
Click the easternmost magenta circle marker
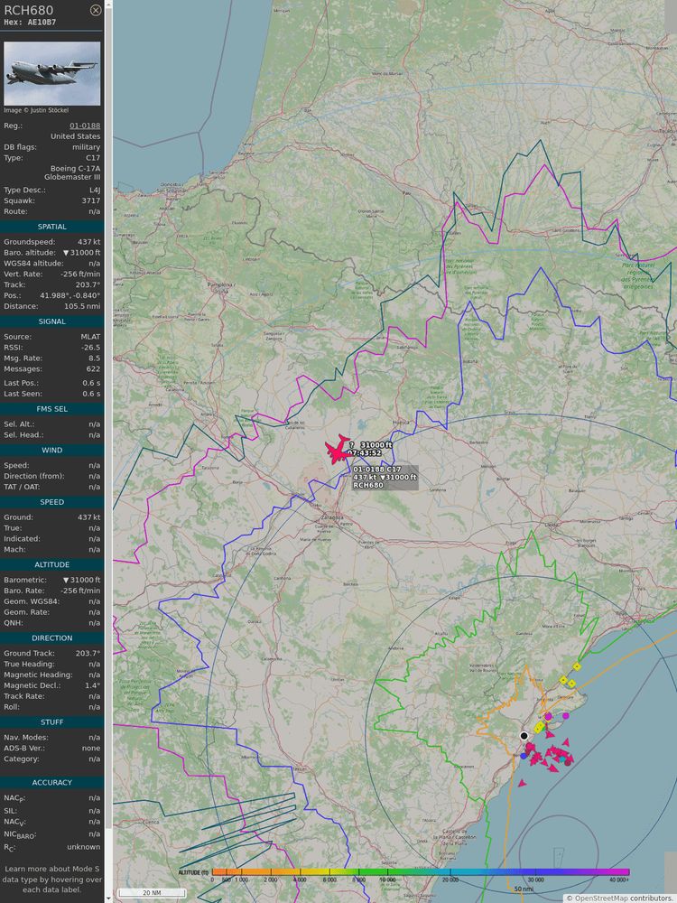[566, 715]
